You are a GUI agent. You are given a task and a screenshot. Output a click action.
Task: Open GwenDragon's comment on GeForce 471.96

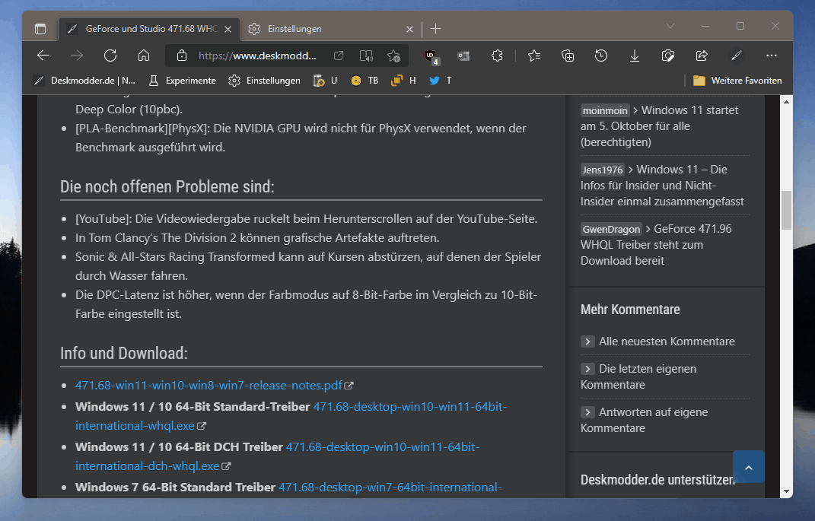(x=656, y=245)
